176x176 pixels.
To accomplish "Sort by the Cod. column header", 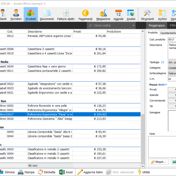I will click(17, 32).
